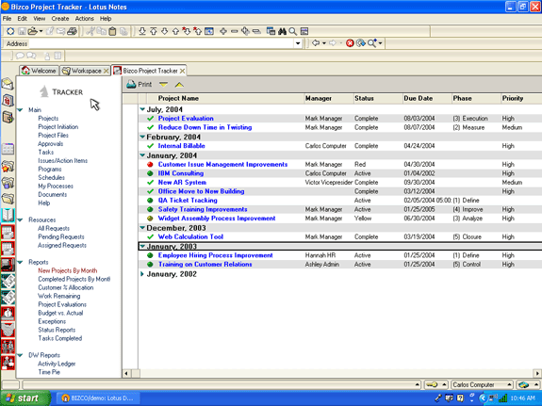The width and height of the screenshot is (542, 406).
Task: Click the green checkmark beside Project Evaluation
Action: tap(150, 119)
